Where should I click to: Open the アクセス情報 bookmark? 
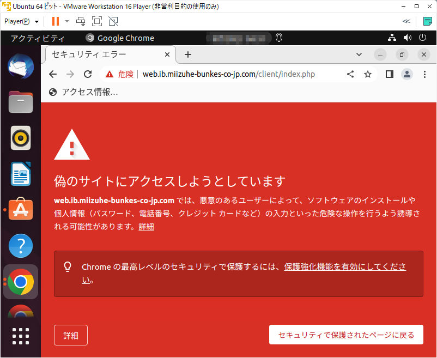(83, 92)
